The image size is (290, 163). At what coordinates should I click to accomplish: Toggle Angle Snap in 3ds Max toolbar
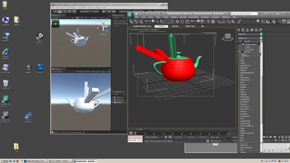tap(223, 22)
